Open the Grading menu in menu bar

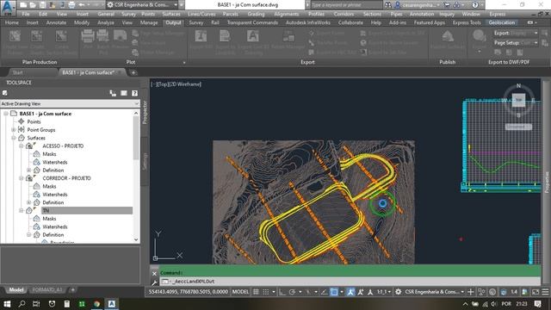coord(256,14)
